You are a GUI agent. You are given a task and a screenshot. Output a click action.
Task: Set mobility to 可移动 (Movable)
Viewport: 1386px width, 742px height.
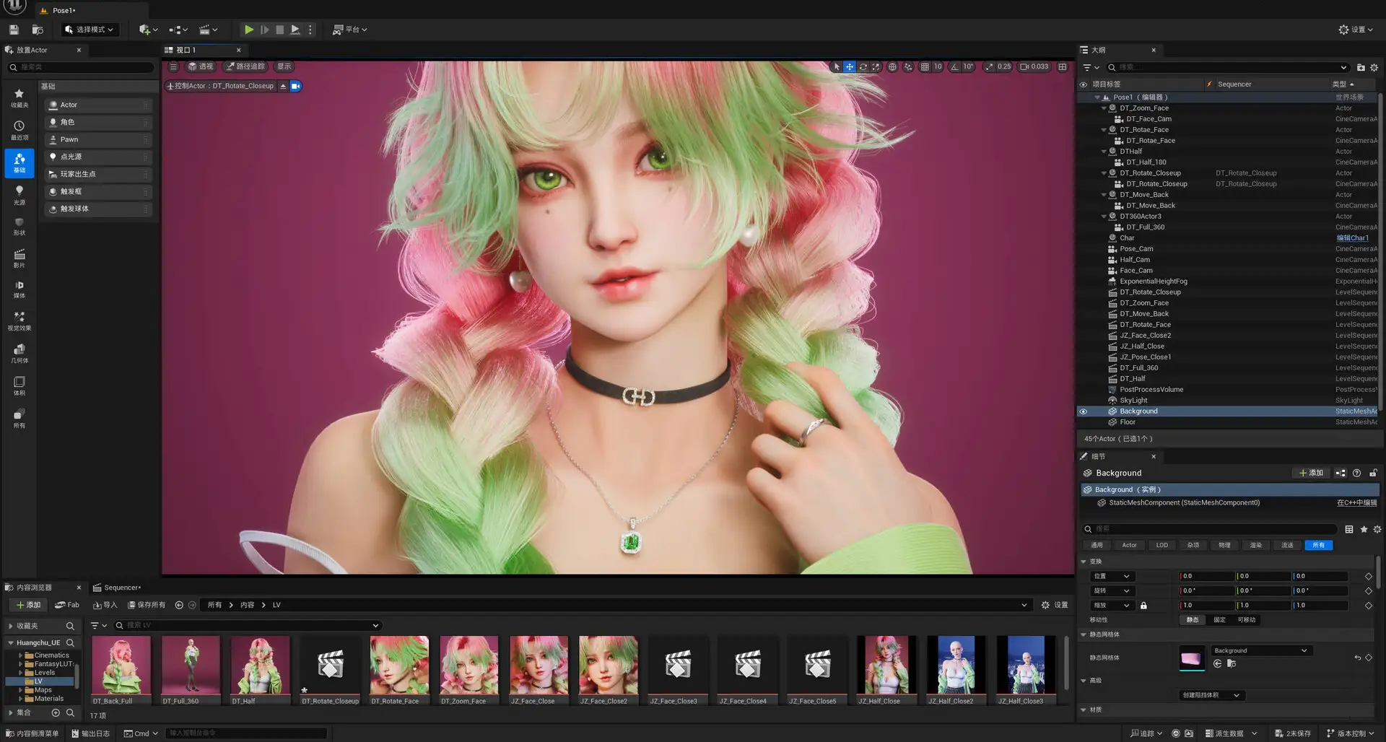(1246, 620)
